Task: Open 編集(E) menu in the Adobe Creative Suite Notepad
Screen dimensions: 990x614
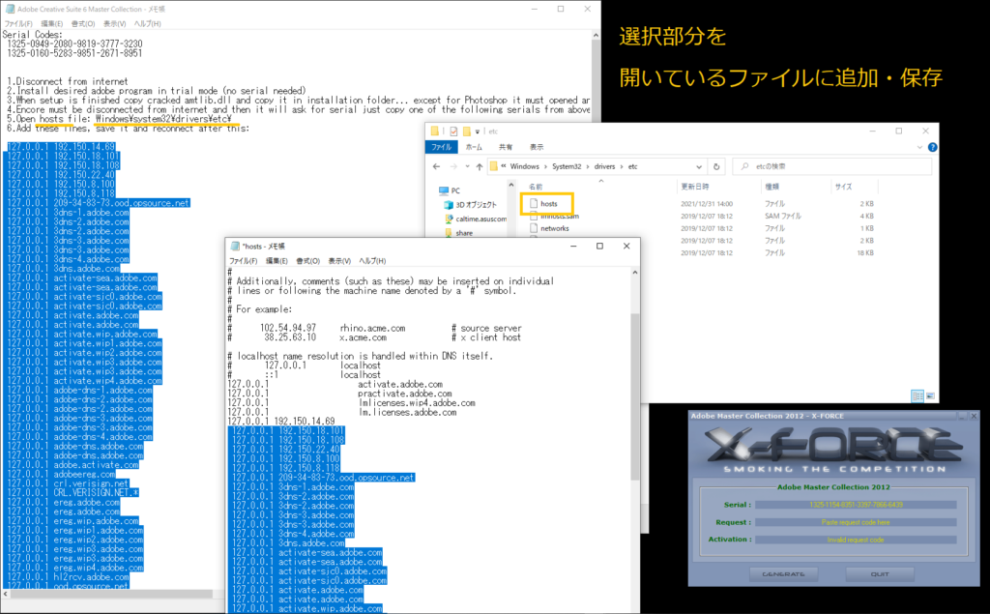Action: (x=52, y=24)
